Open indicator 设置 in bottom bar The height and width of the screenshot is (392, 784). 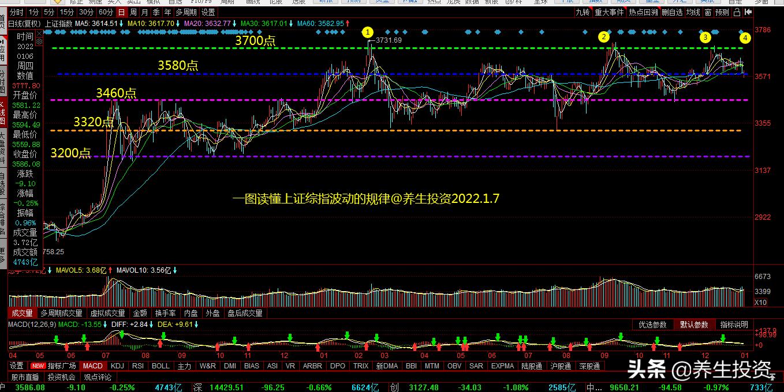pos(17,365)
